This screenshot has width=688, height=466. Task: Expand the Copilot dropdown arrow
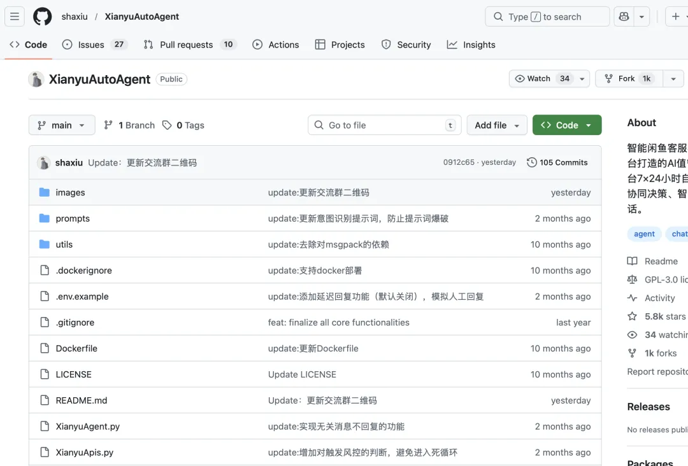tap(641, 17)
